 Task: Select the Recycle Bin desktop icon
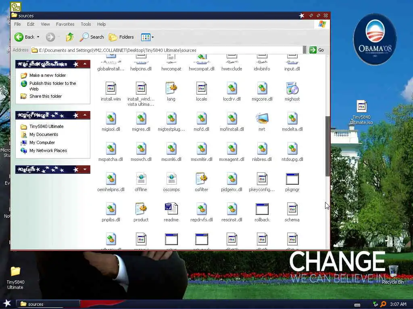(x=393, y=274)
